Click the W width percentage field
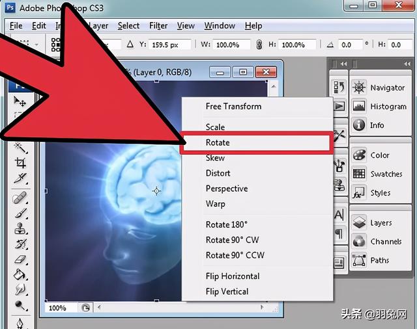This screenshot has height=329, width=417. (x=231, y=45)
